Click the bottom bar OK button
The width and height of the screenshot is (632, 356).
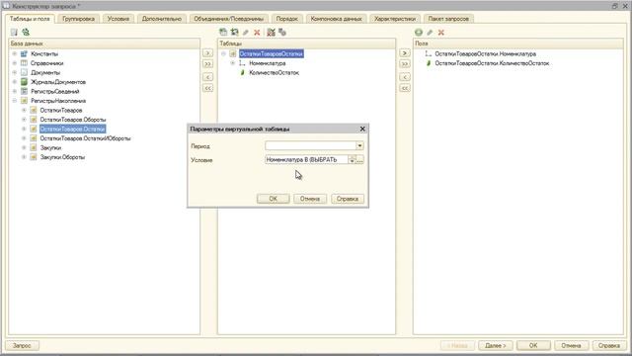pos(533,345)
